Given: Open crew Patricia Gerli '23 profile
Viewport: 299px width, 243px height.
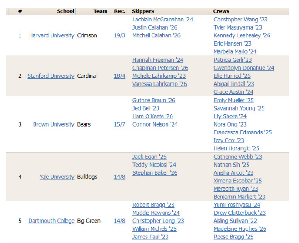Looking at the screenshot, I should pyautogui.click(x=233, y=60).
